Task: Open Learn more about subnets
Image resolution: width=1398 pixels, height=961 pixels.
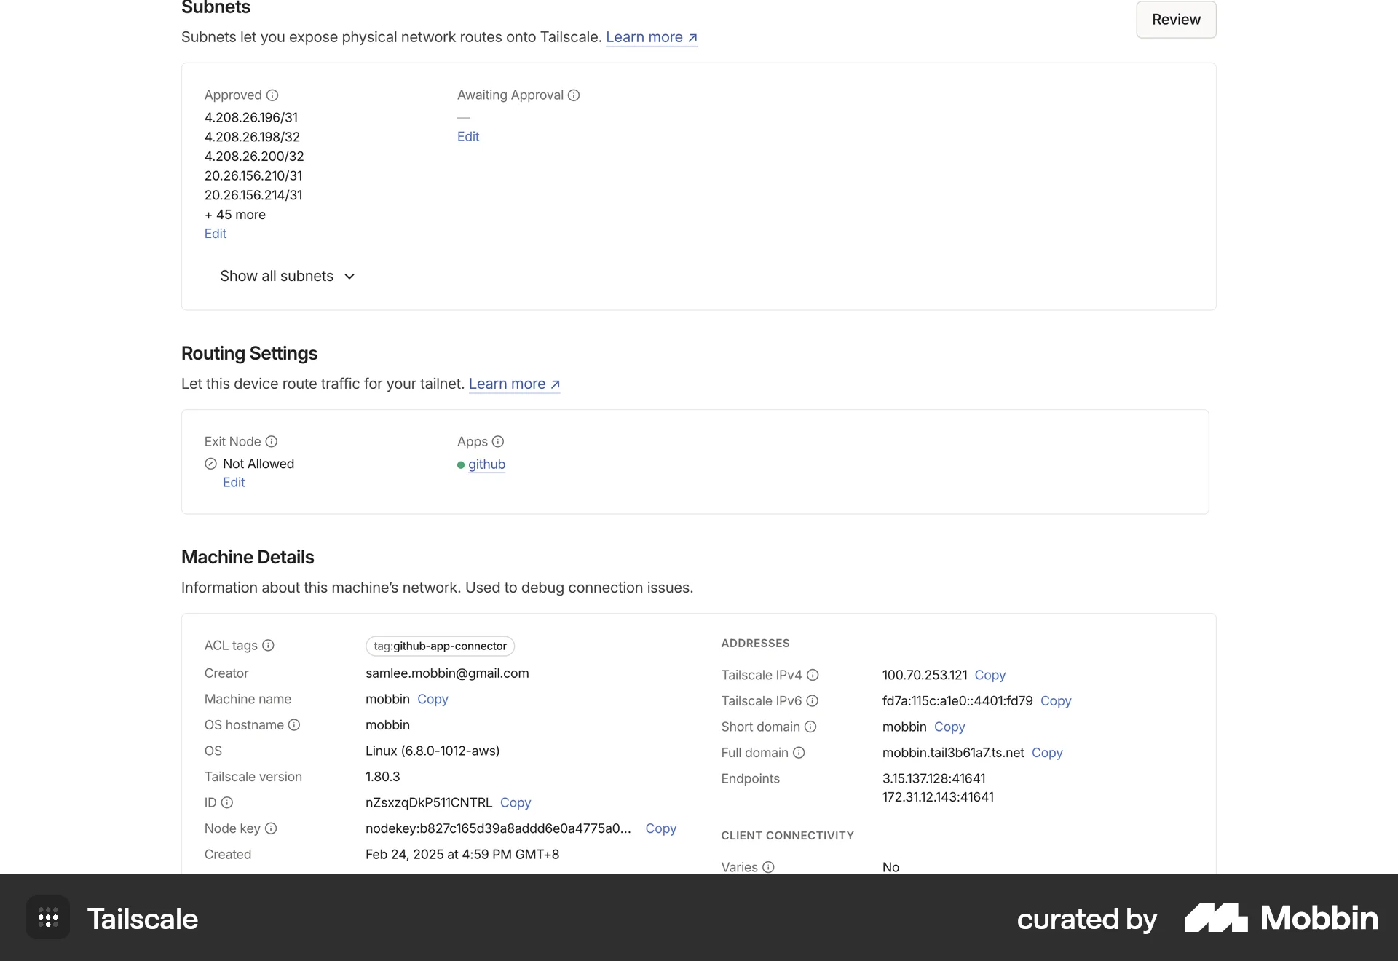Action: (x=647, y=37)
